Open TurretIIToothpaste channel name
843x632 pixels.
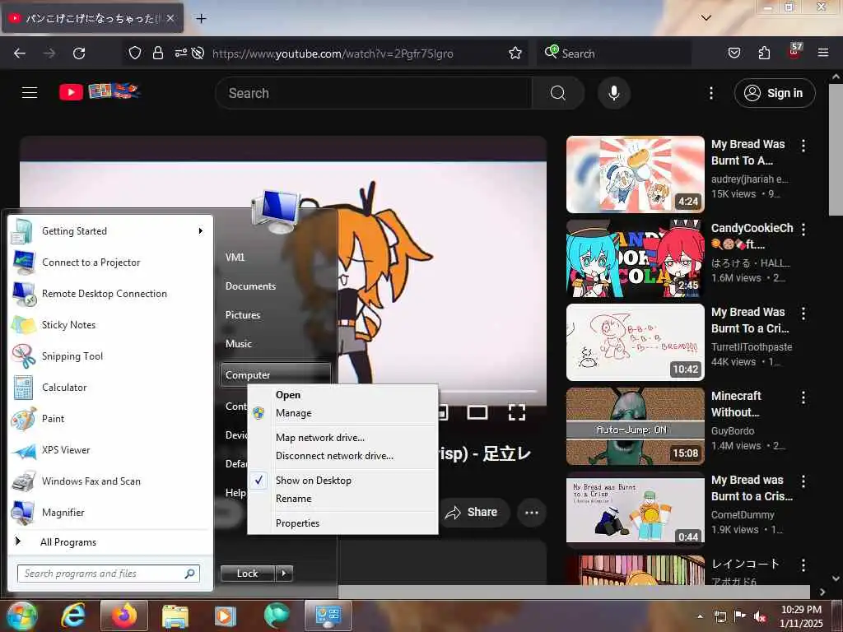point(752,346)
